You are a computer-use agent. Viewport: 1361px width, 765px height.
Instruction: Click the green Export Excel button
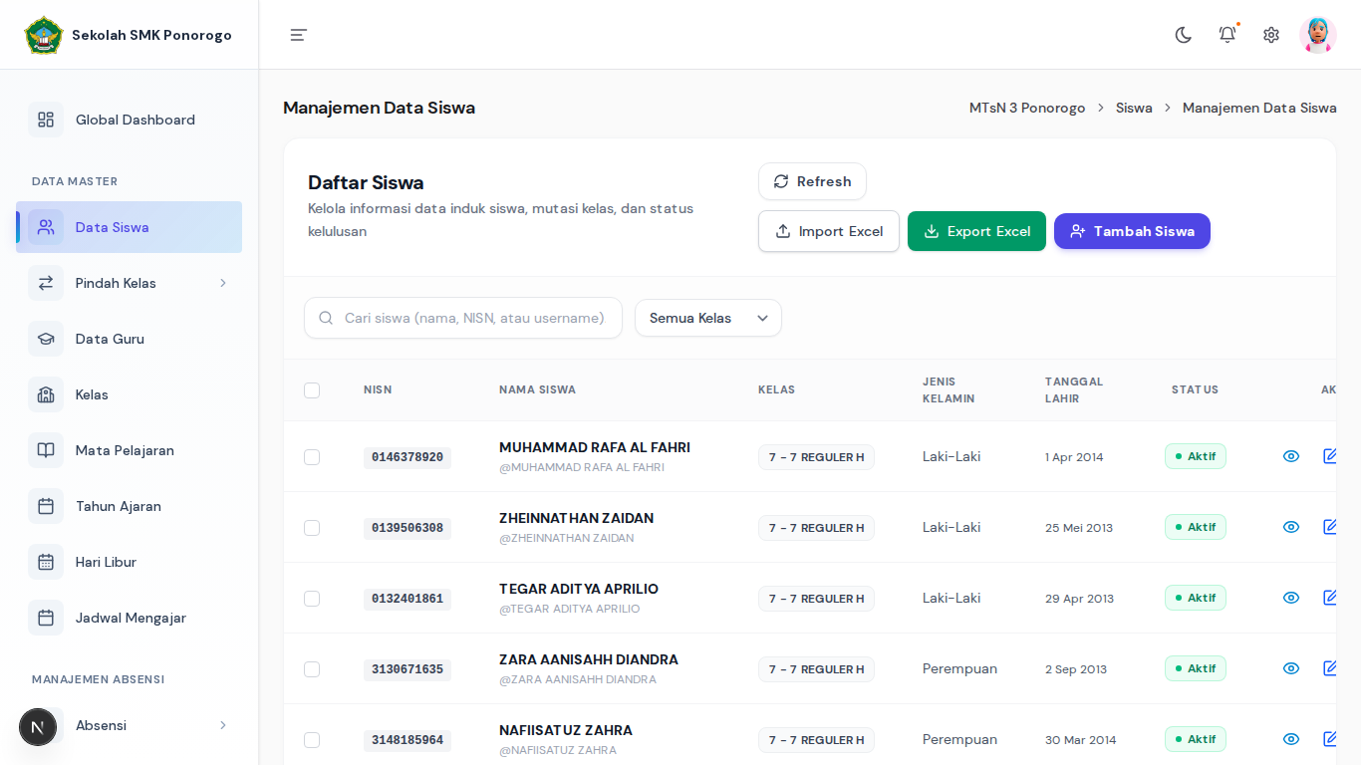click(x=976, y=231)
